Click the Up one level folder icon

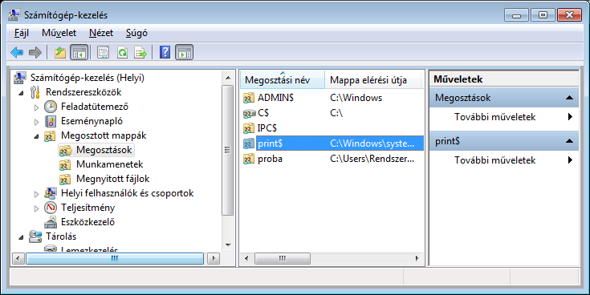60,52
